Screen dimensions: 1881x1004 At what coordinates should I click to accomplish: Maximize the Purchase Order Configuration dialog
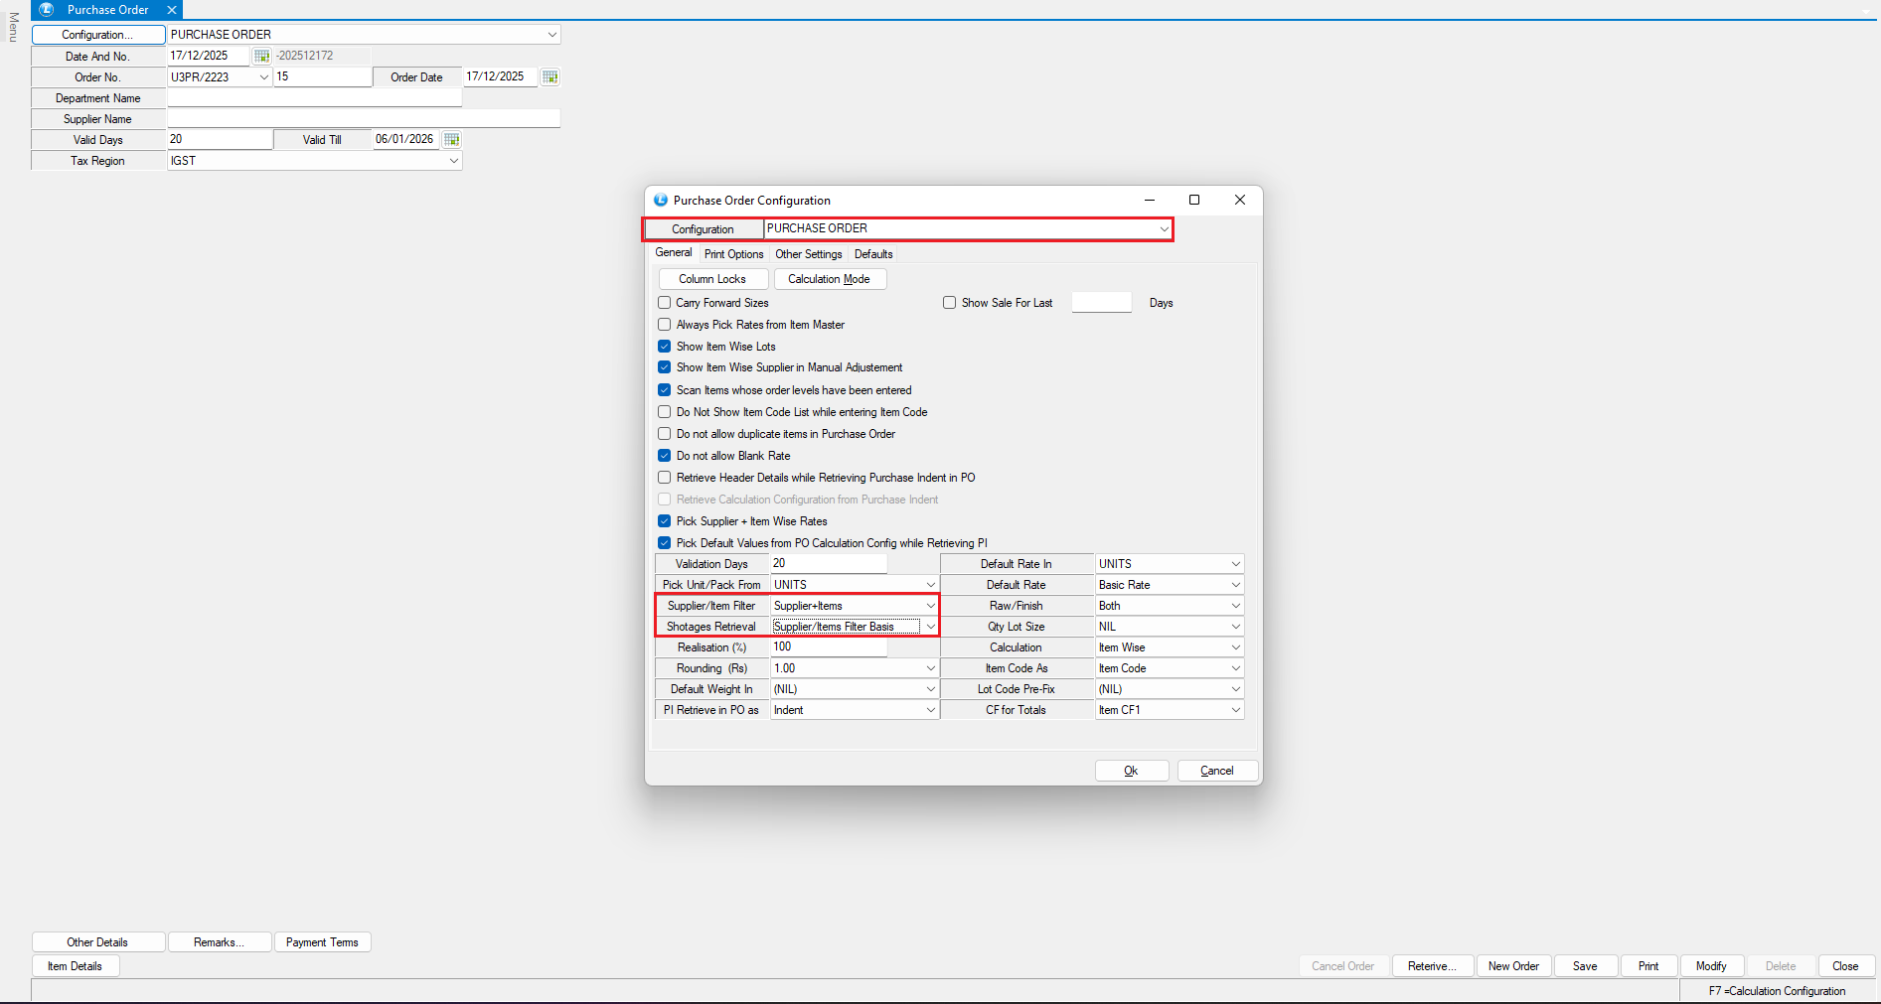(1194, 200)
